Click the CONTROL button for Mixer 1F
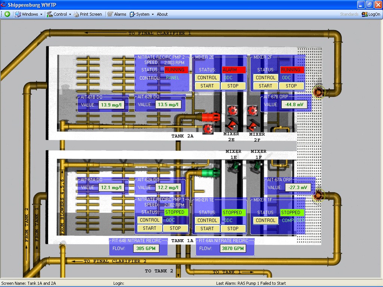 tap(266, 220)
